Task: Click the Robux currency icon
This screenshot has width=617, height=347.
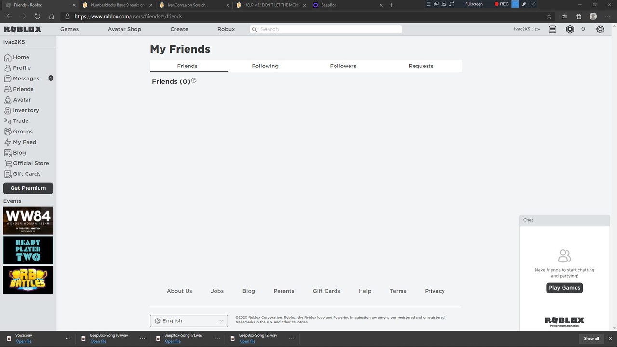Action: pyautogui.click(x=570, y=29)
